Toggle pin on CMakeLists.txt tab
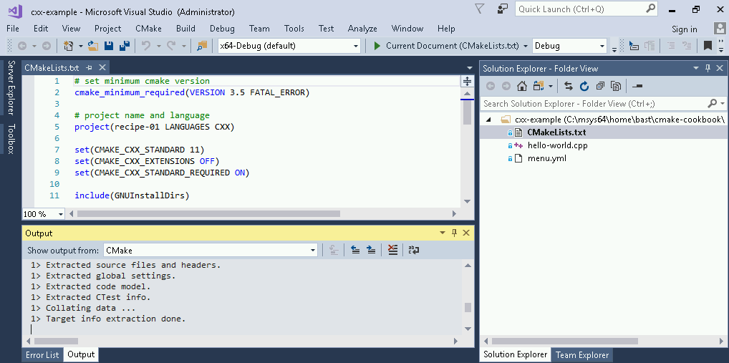Viewport: 729px width, 363px height. click(x=90, y=67)
